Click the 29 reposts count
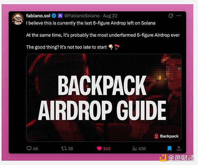This screenshot has height=165, width=198. pos(71,149)
